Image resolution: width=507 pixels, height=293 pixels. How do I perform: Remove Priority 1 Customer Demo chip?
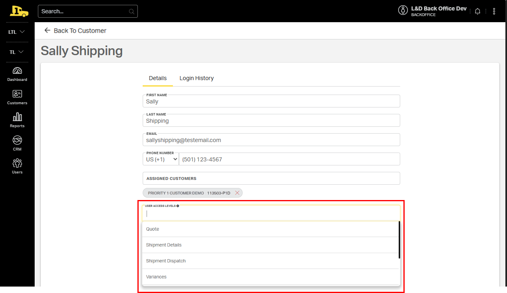pos(237,193)
